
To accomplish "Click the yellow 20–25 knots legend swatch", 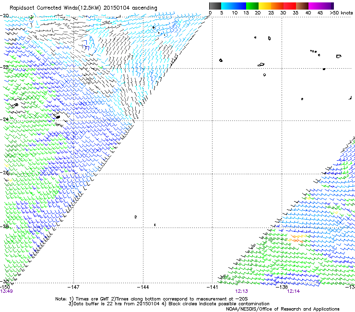I will 265,6.
